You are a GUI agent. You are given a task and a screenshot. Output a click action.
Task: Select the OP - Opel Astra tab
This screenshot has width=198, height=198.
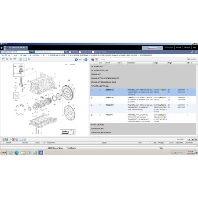[x=17, y=48]
